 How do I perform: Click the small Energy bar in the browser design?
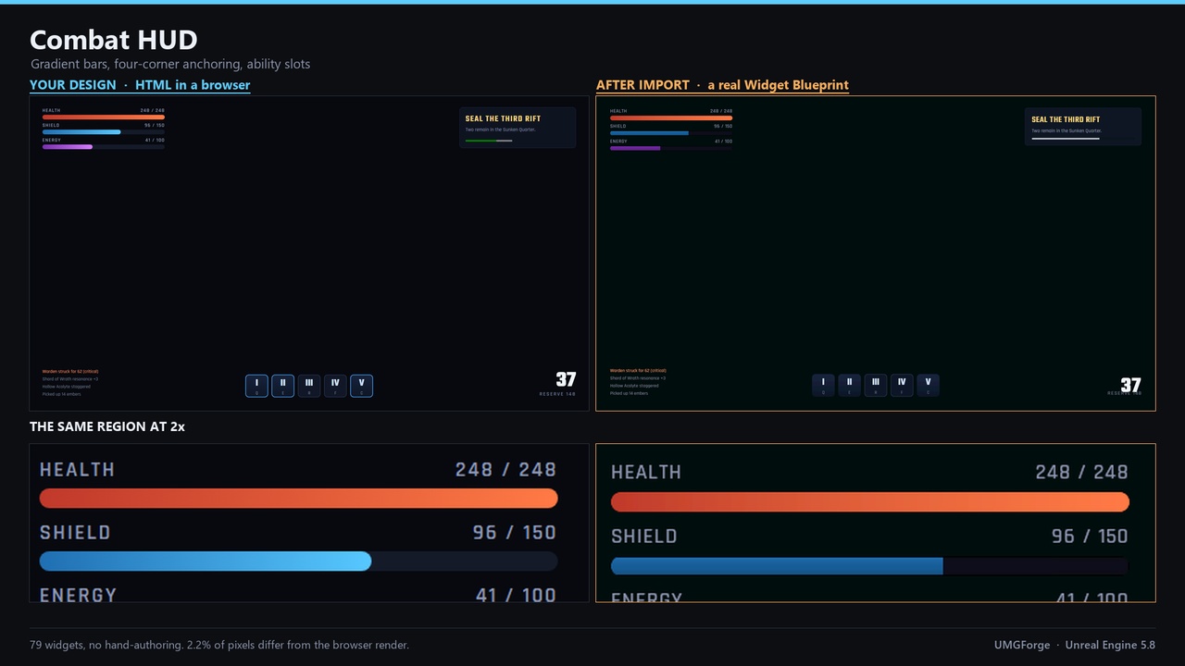pos(104,147)
